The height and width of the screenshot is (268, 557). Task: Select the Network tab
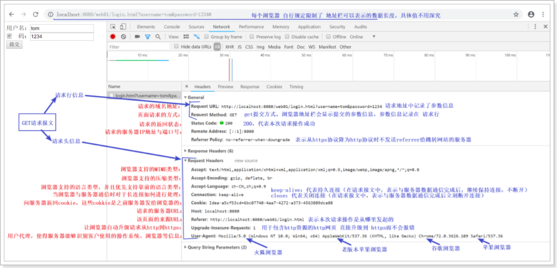(x=222, y=26)
